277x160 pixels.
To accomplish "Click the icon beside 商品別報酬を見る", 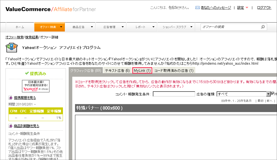I will 10,126.
